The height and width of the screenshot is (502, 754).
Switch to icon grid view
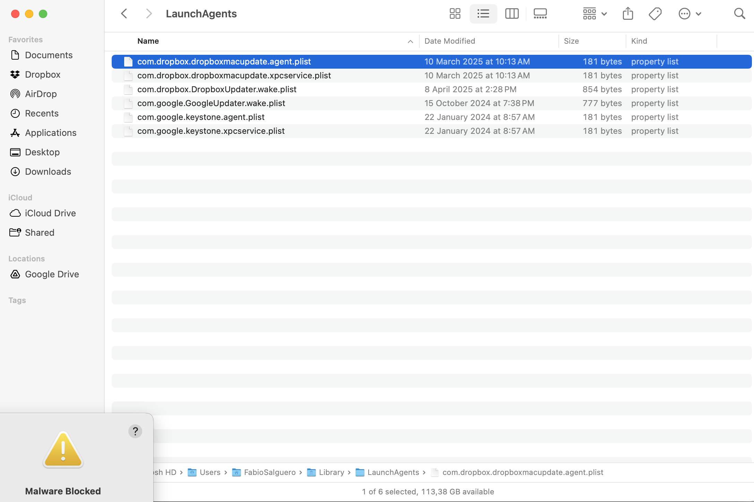[x=455, y=14]
